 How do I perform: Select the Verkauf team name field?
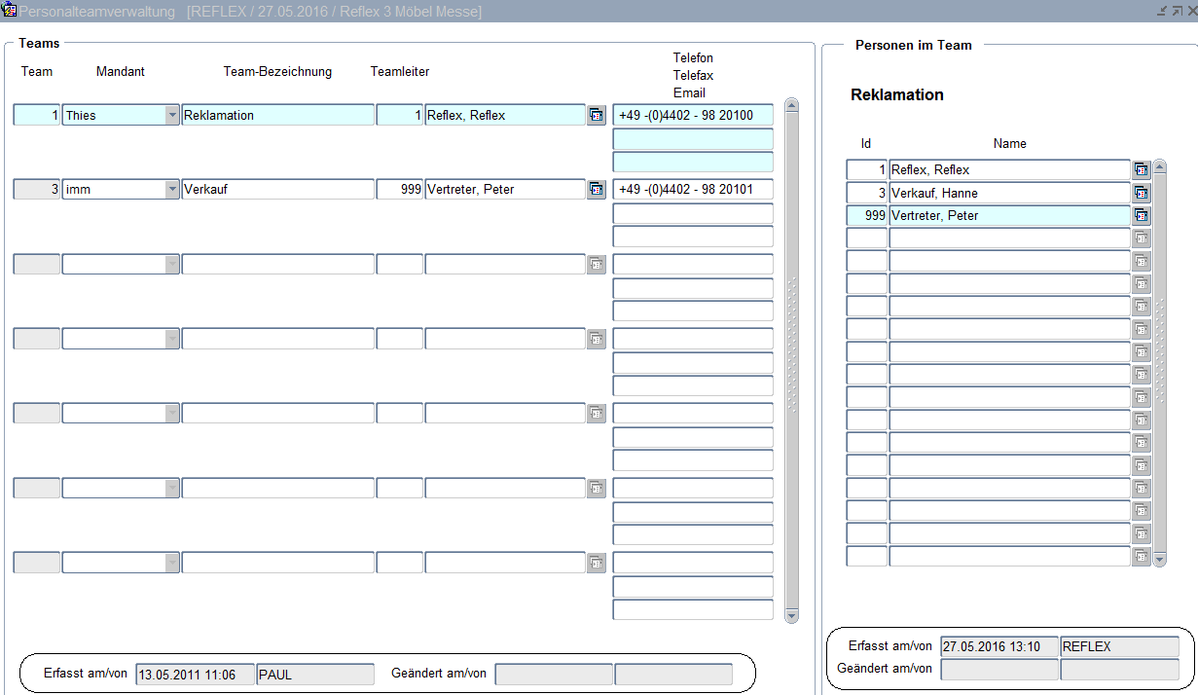tap(277, 190)
